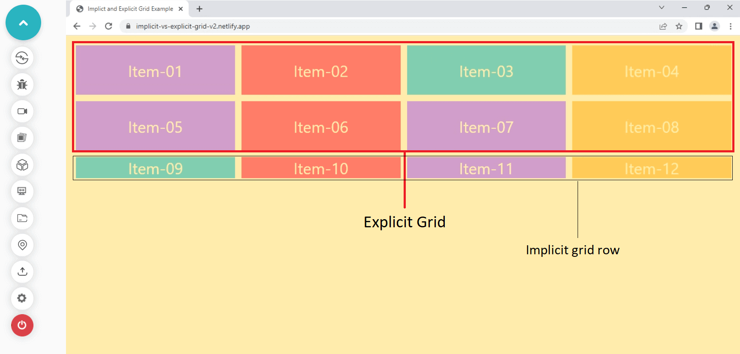Image resolution: width=740 pixels, height=354 pixels.
Task: Click the Item-07 grid cell
Action: point(486,126)
